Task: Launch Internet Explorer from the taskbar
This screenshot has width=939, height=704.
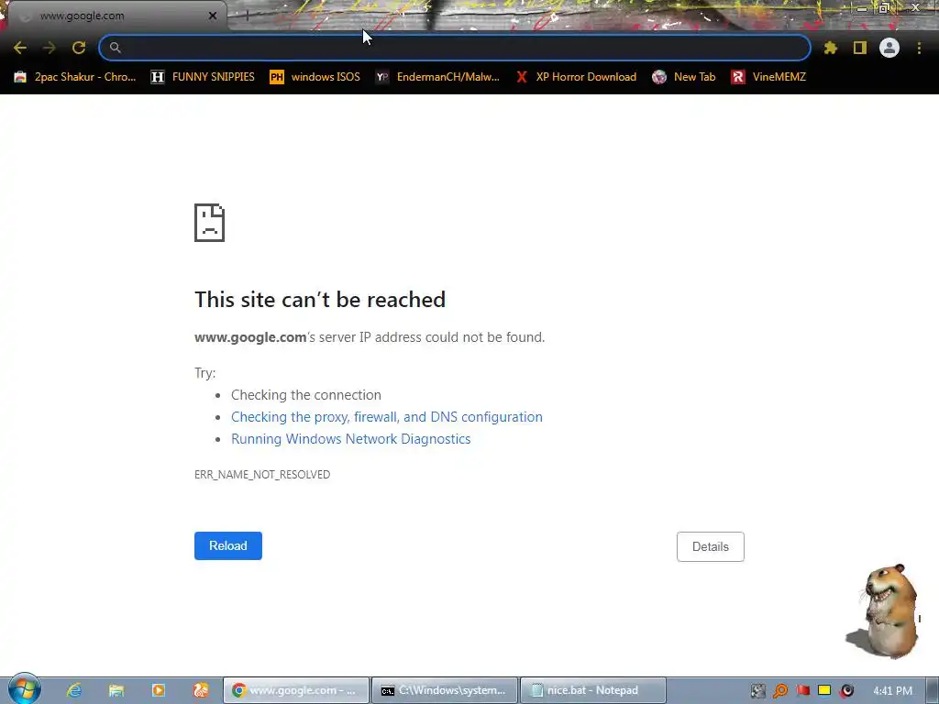Action: [73, 690]
